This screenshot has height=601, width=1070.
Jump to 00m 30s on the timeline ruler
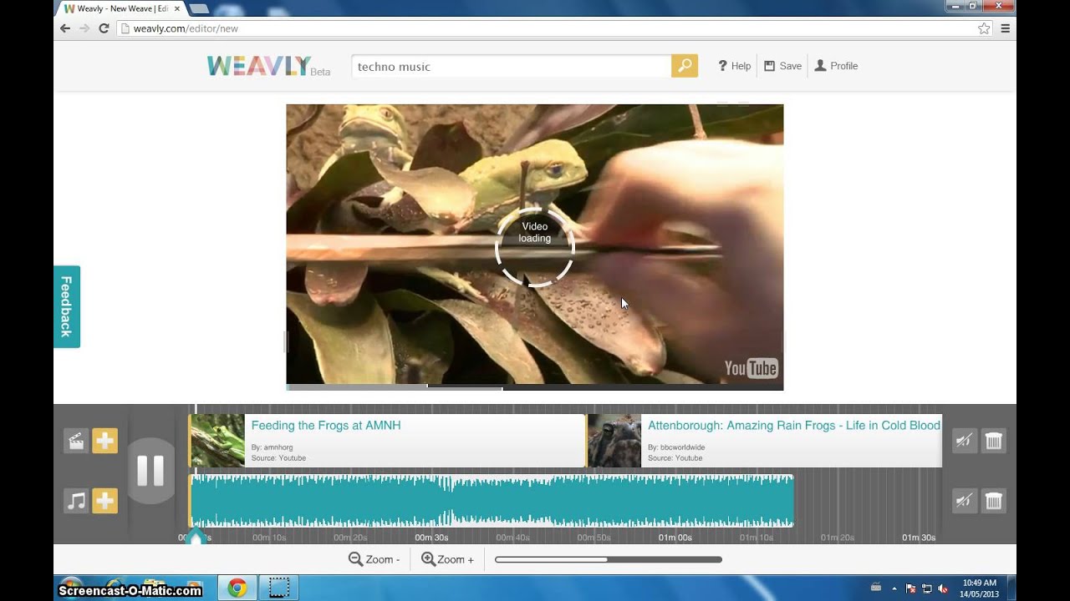[431, 538]
